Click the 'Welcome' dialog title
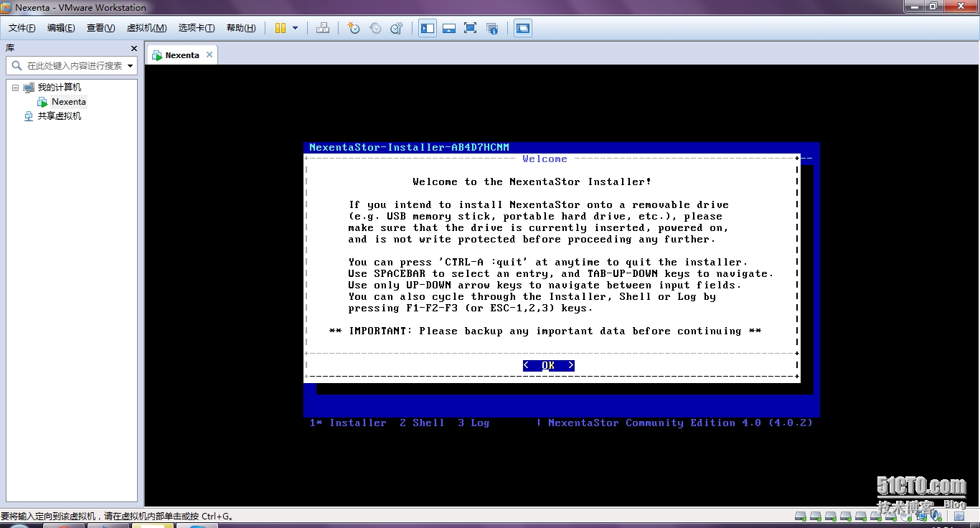Viewport: 980px width, 528px height. pos(545,159)
